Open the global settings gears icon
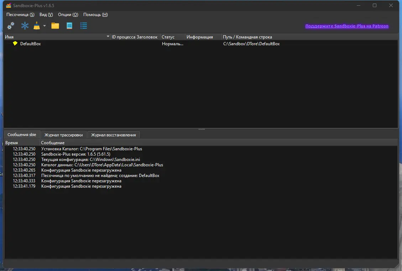The height and width of the screenshot is (271, 402). [x=11, y=26]
